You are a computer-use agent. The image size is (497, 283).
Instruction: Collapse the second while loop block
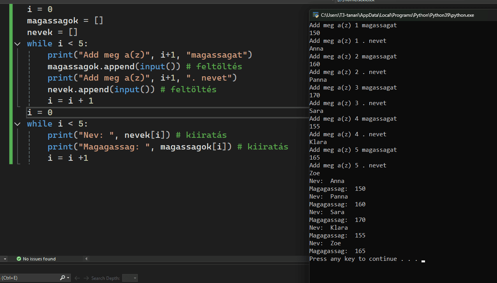point(17,124)
